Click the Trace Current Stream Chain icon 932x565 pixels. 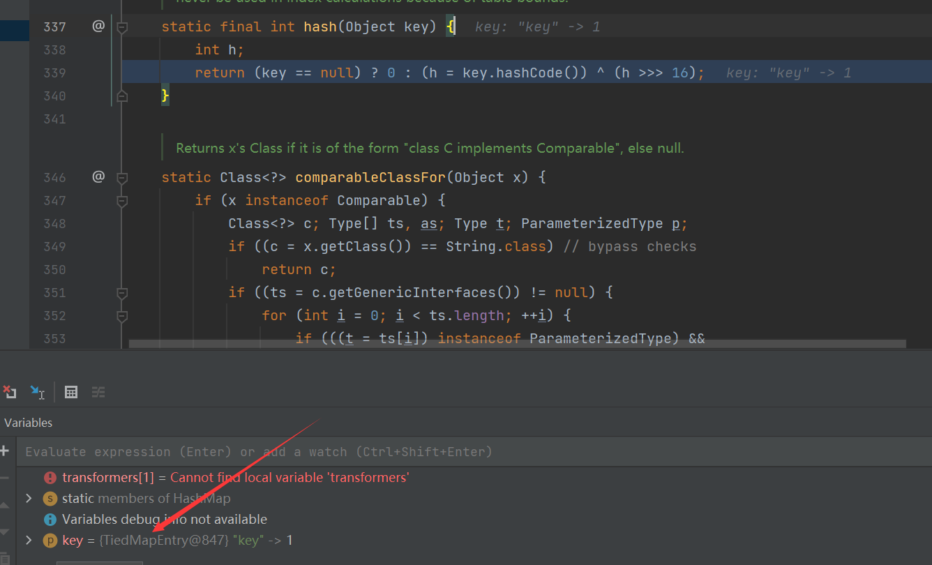tap(98, 392)
